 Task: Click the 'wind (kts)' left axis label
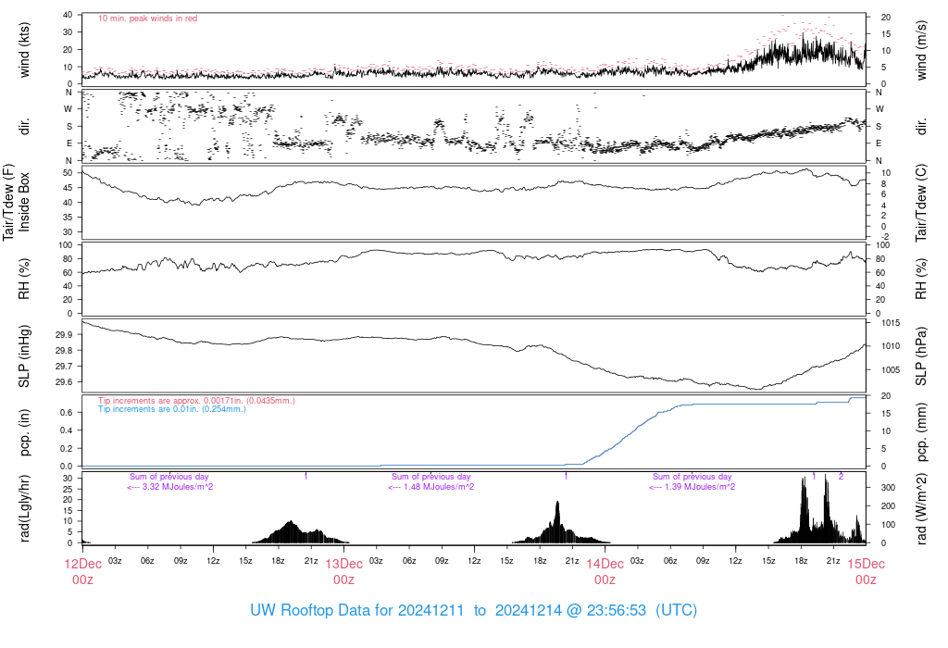click(x=24, y=50)
